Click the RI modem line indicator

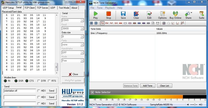click(5, 81)
